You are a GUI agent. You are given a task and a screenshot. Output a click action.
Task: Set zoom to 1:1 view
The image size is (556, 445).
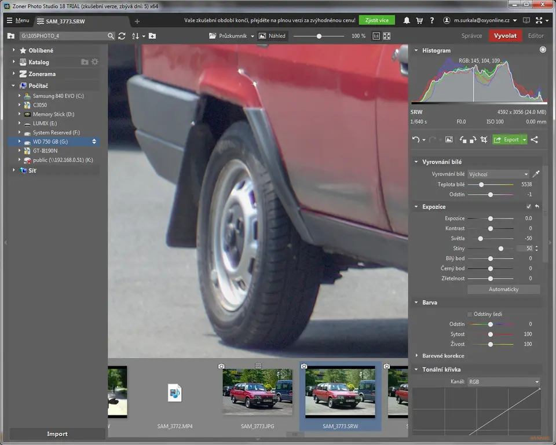tap(376, 36)
